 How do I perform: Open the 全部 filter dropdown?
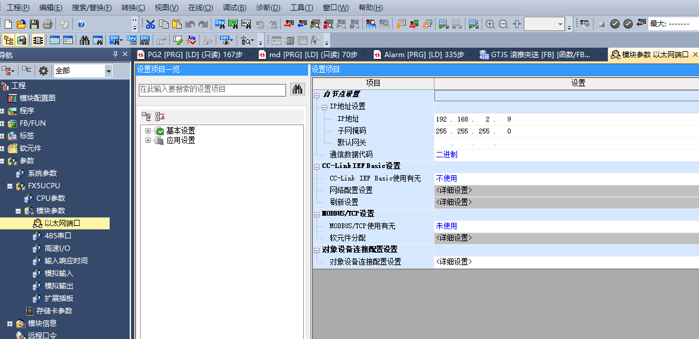tap(108, 71)
